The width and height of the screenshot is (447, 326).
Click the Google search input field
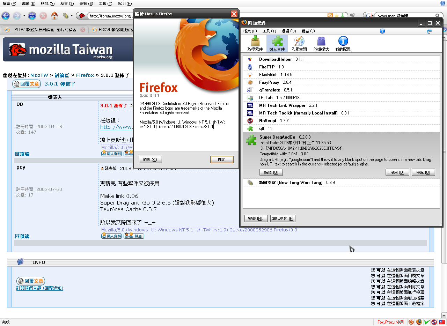(x=404, y=16)
